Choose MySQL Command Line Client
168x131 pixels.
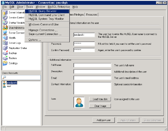pyautogui.click(x=47, y=15)
